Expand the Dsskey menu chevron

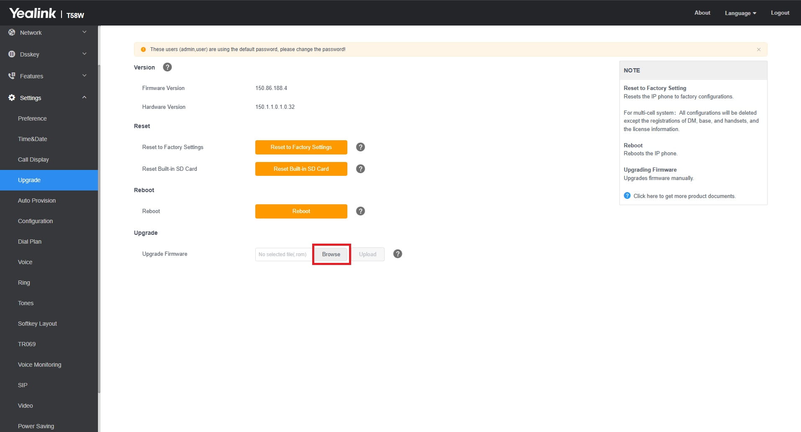coord(84,54)
